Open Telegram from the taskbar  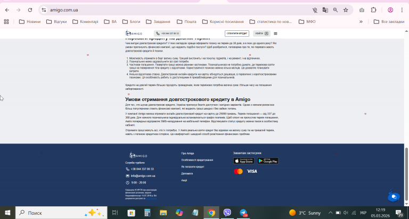click(243, 213)
